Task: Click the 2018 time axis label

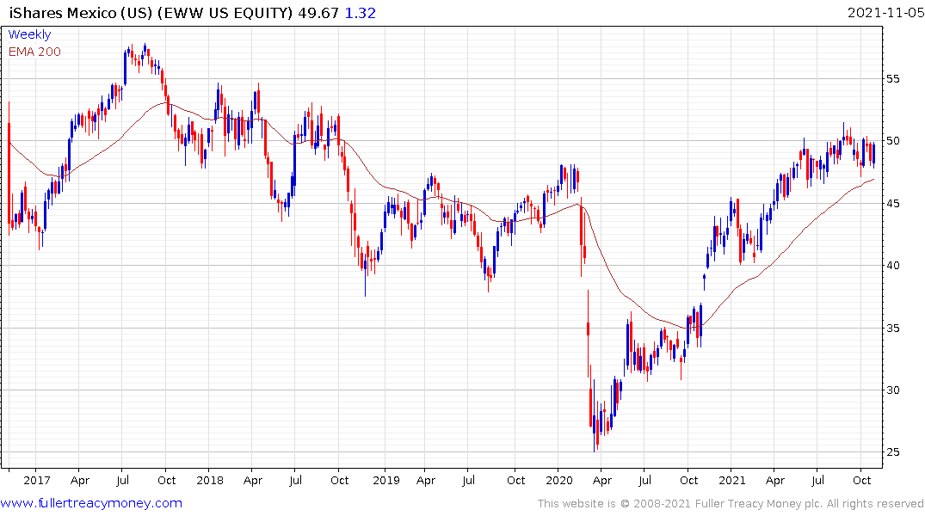Action: [x=210, y=480]
